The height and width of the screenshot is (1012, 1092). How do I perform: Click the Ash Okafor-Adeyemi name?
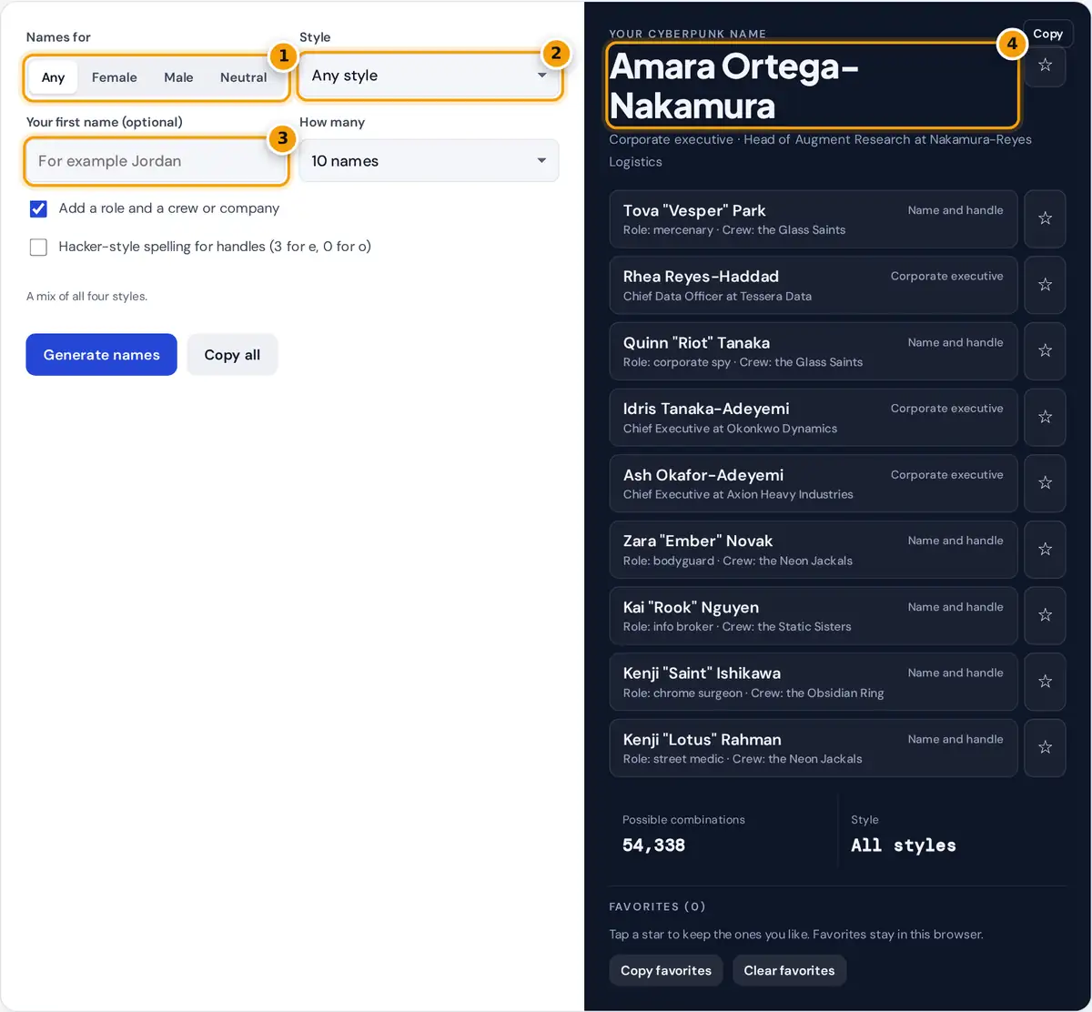703,475
